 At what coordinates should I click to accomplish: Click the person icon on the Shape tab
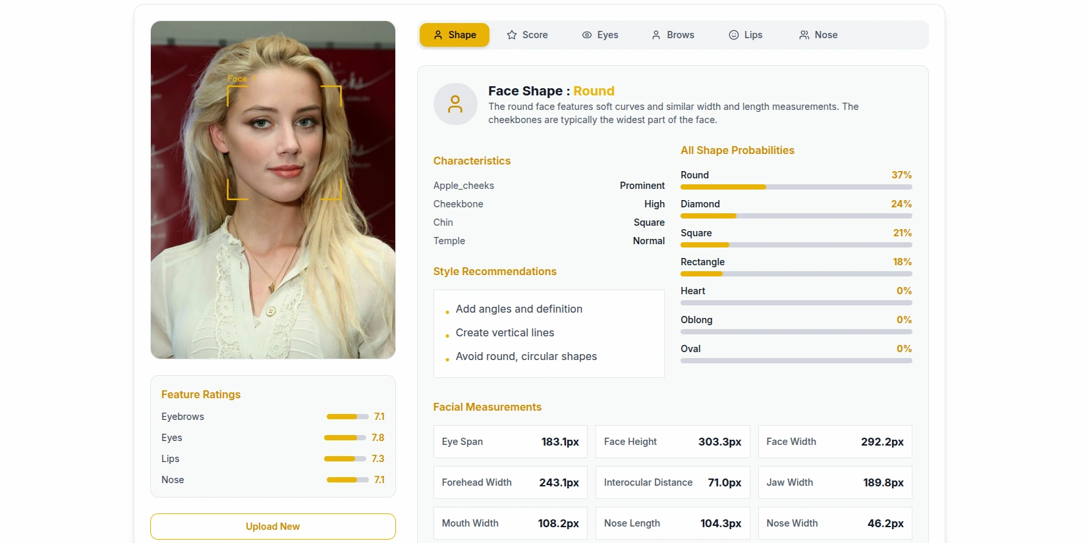point(438,35)
